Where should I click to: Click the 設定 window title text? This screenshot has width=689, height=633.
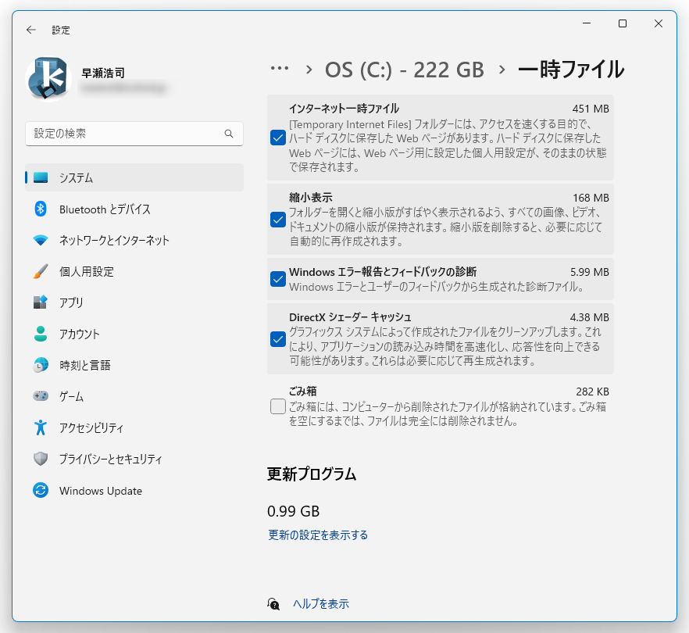pyautogui.click(x=61, y=30)
